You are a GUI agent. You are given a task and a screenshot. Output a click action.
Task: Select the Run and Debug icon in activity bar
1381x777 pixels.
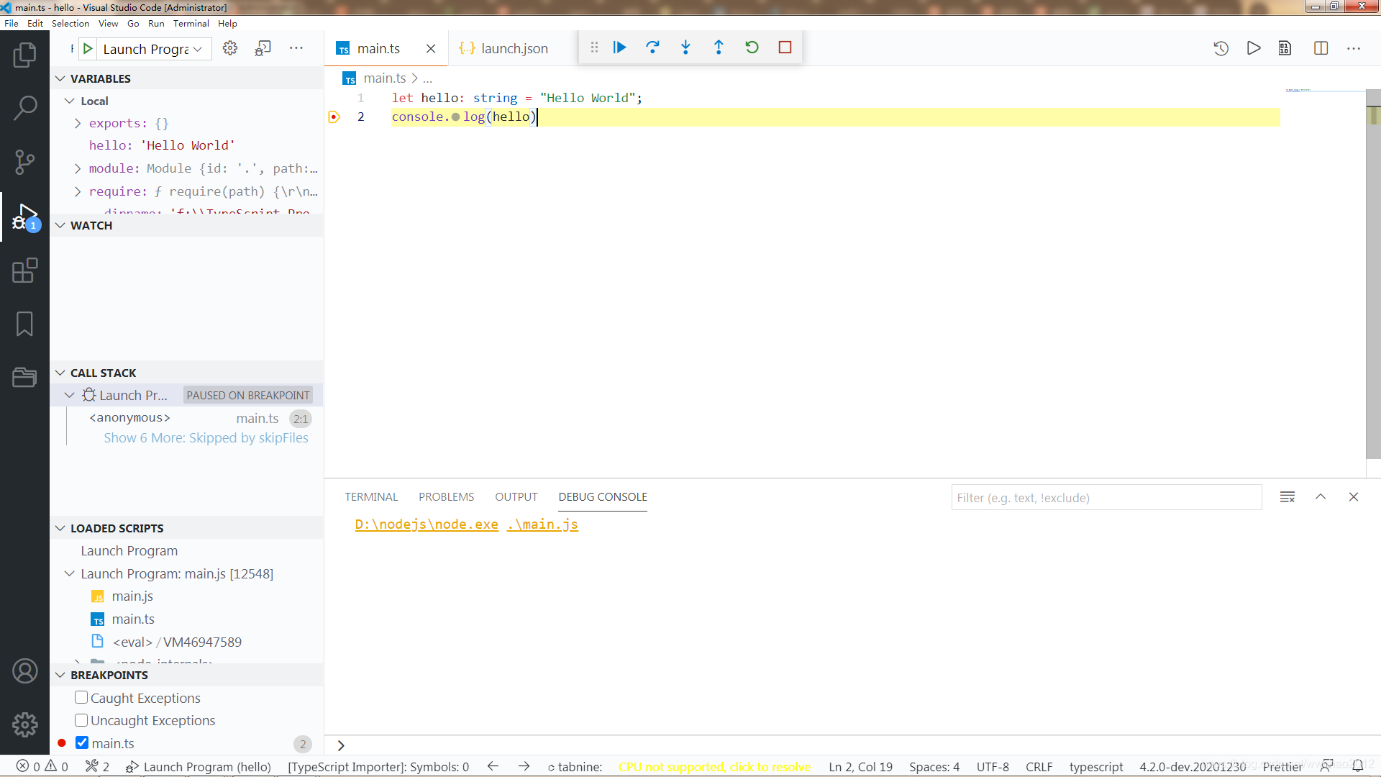tap(25, 216)
